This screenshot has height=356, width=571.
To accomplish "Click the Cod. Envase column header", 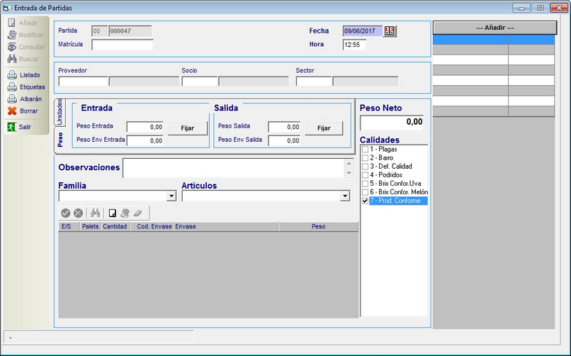I will point(152,227).
